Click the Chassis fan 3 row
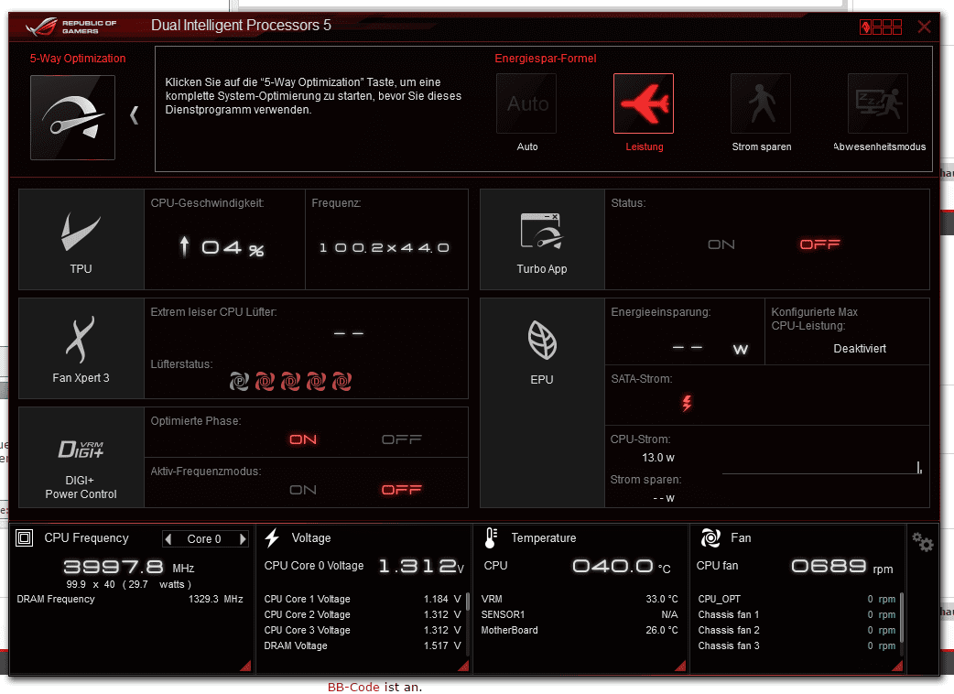This screenshot has width=954, height=694. click(x=797, y=646)
